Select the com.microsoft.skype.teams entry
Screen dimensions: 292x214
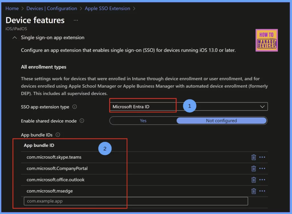point(54,157)
